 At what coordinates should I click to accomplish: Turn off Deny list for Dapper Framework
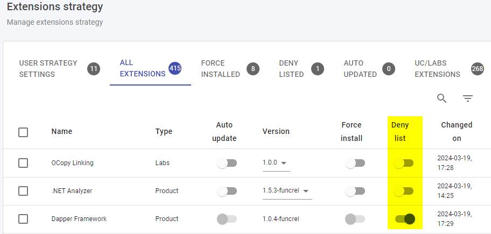click(x=405, y=219)
